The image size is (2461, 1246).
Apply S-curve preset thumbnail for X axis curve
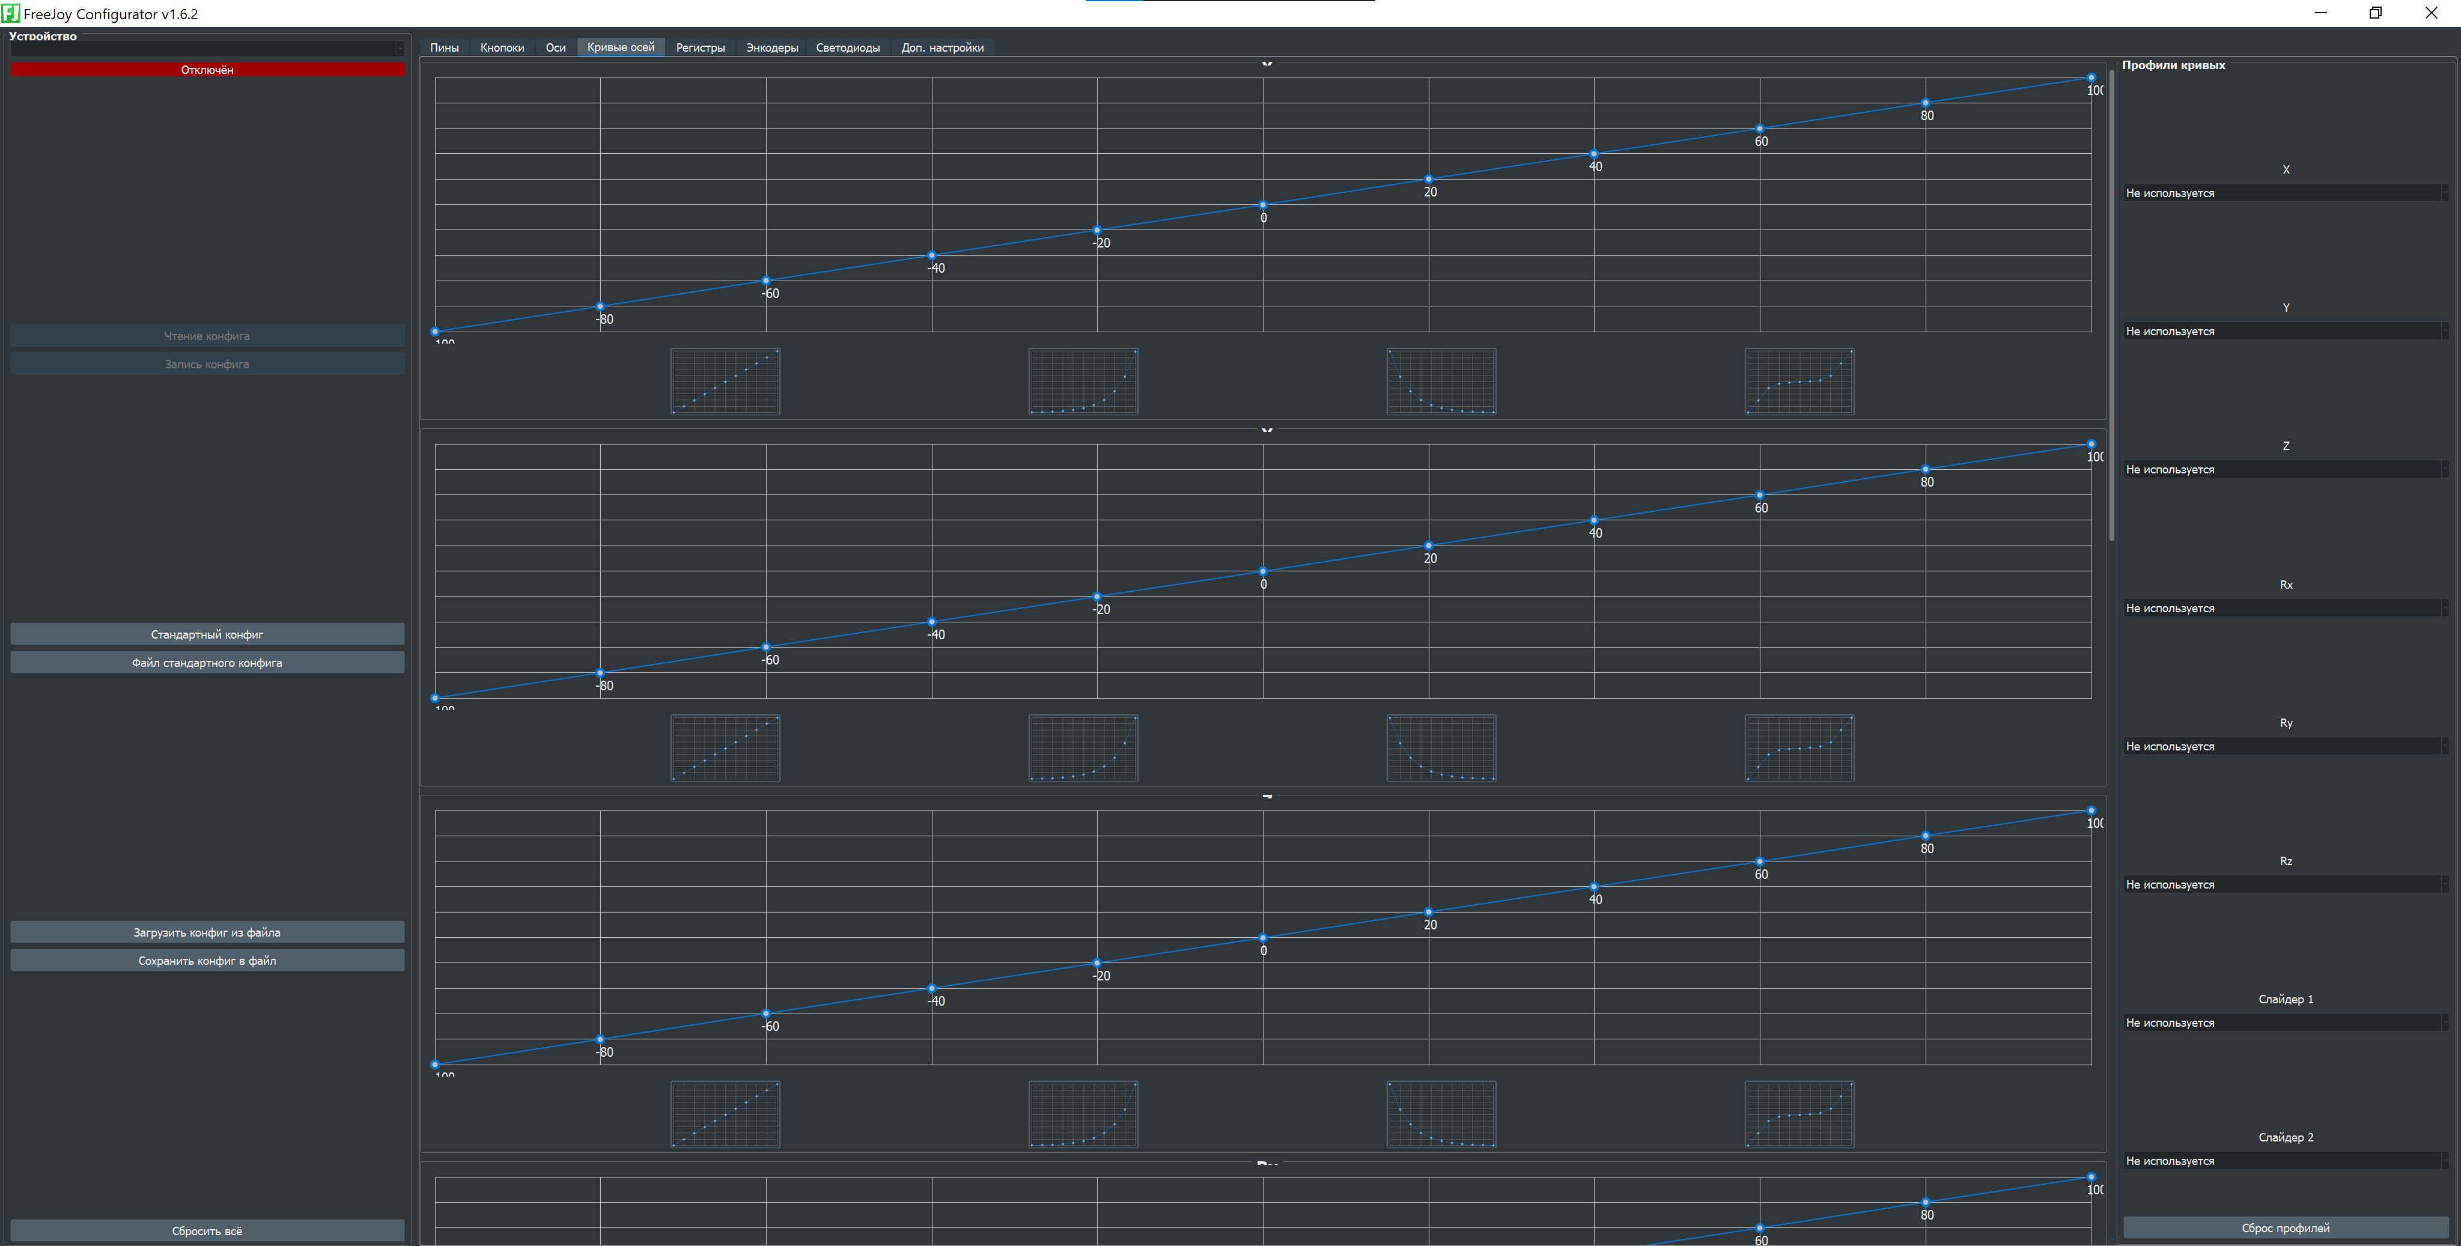tap(1800, 381)
